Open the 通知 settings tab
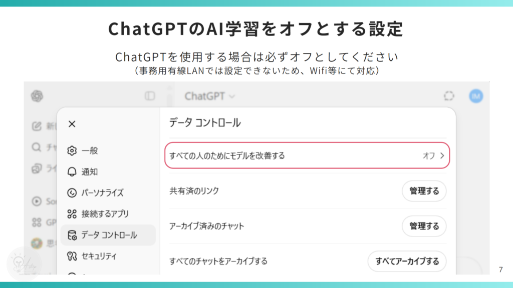 (x=90, y=171)
